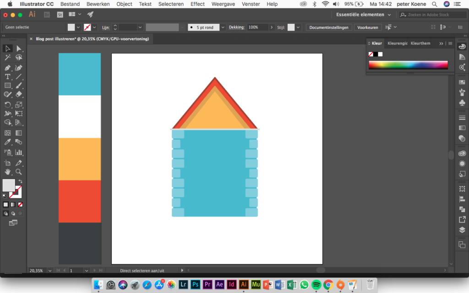Select the Rotate tool
Image resolution: width=469 pixels, height=293 pixels.
(7, 105)
